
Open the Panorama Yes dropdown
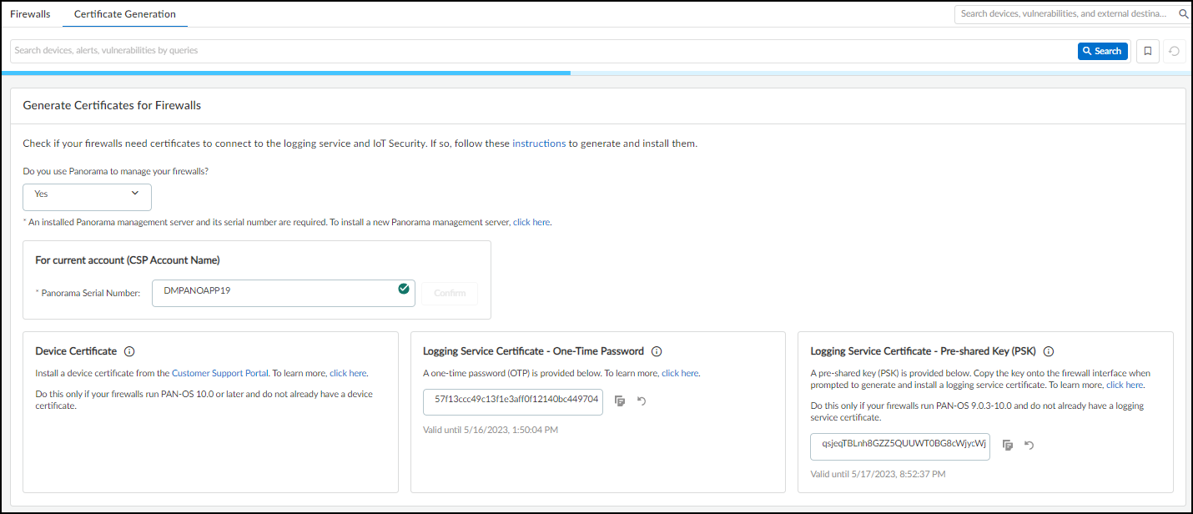[87, 197]
